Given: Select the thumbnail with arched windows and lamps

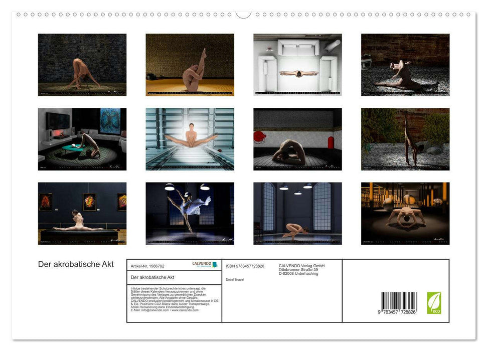Looking at the screenshot, I should (x=297, y=213).
